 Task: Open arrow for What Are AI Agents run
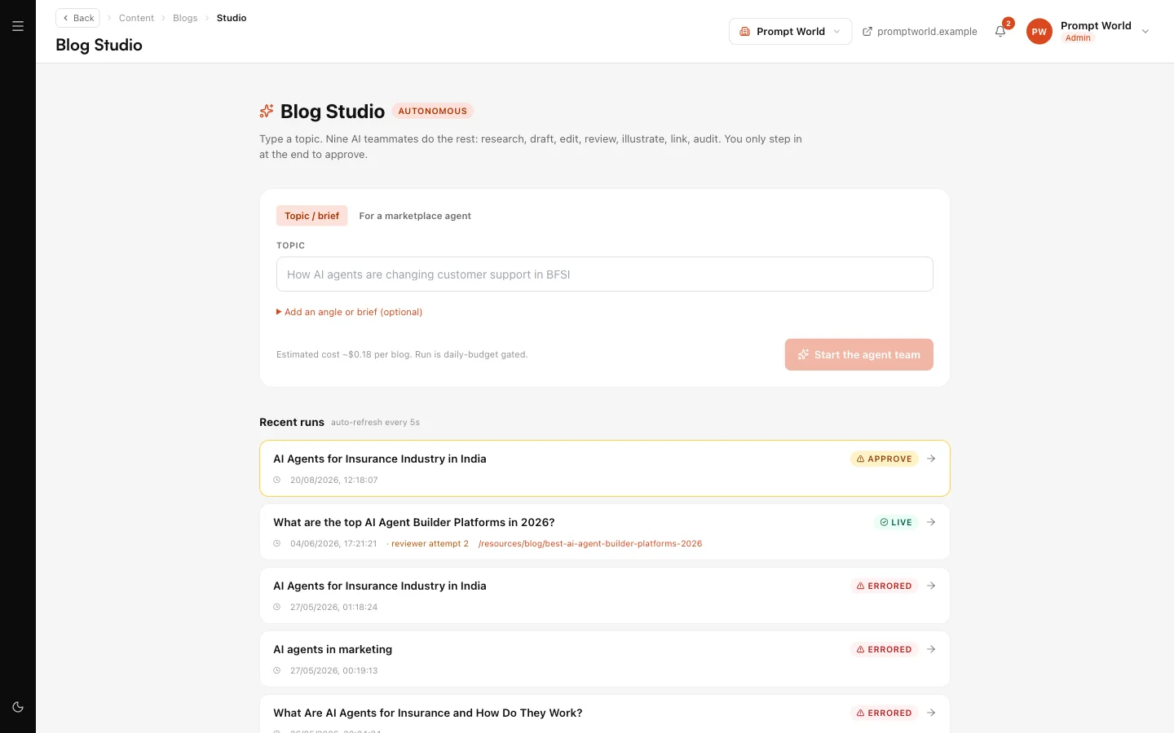[931, 713]
